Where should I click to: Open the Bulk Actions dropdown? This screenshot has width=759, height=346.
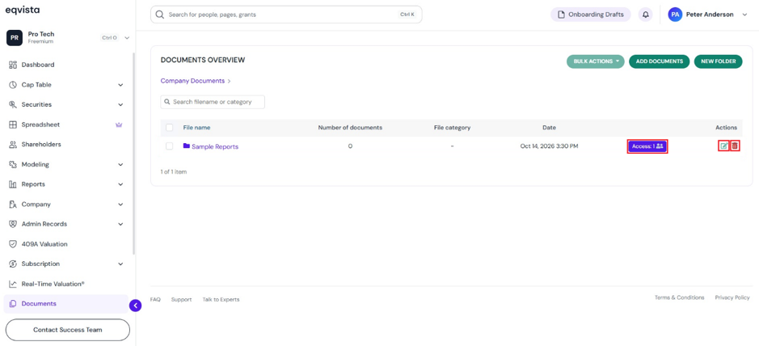[x=596, y=61]
